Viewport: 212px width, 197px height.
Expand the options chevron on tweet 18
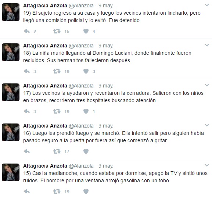207,45
